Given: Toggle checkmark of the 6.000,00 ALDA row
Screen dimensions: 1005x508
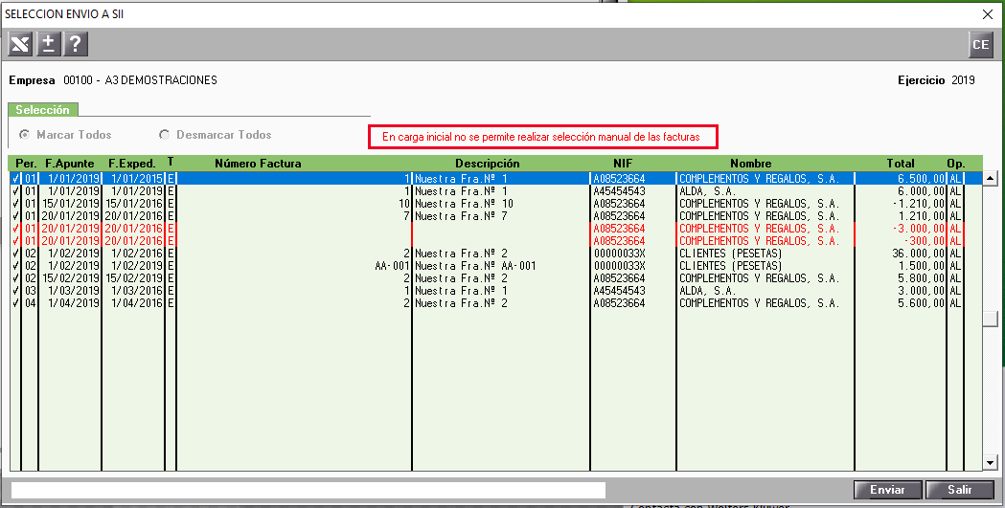Looking at the screenshot, I should pos(15,191).
